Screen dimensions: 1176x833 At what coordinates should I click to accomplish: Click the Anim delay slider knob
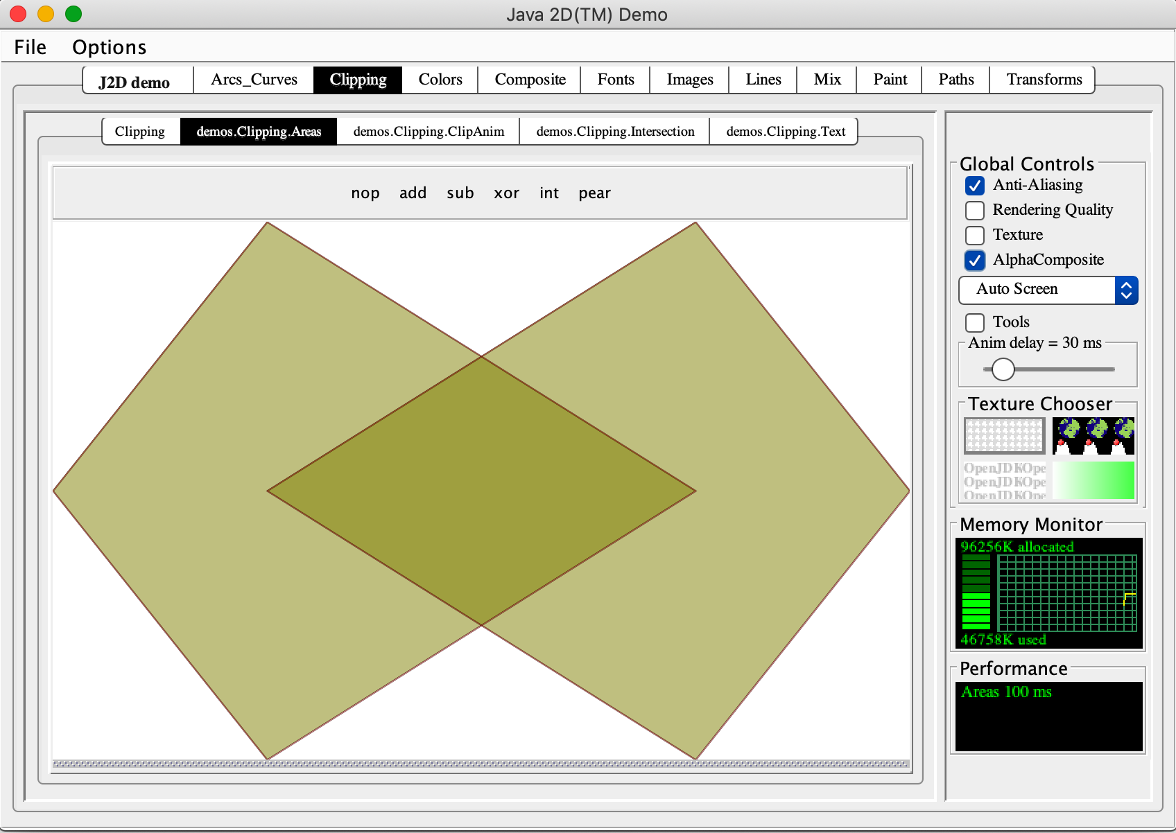(x=1003, y=369)
